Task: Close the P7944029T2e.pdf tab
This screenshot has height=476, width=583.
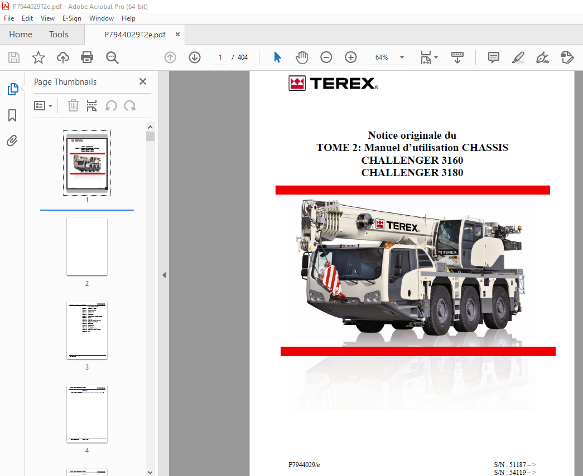Action: click(178, 35)
